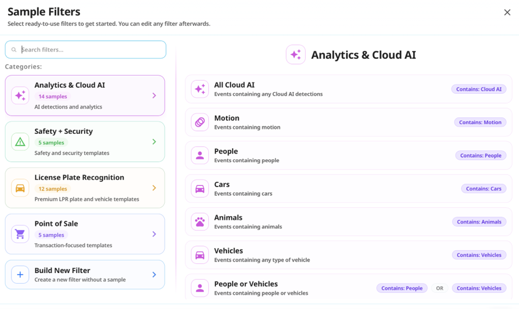Select the People person icon

click(x=200, y=156)
